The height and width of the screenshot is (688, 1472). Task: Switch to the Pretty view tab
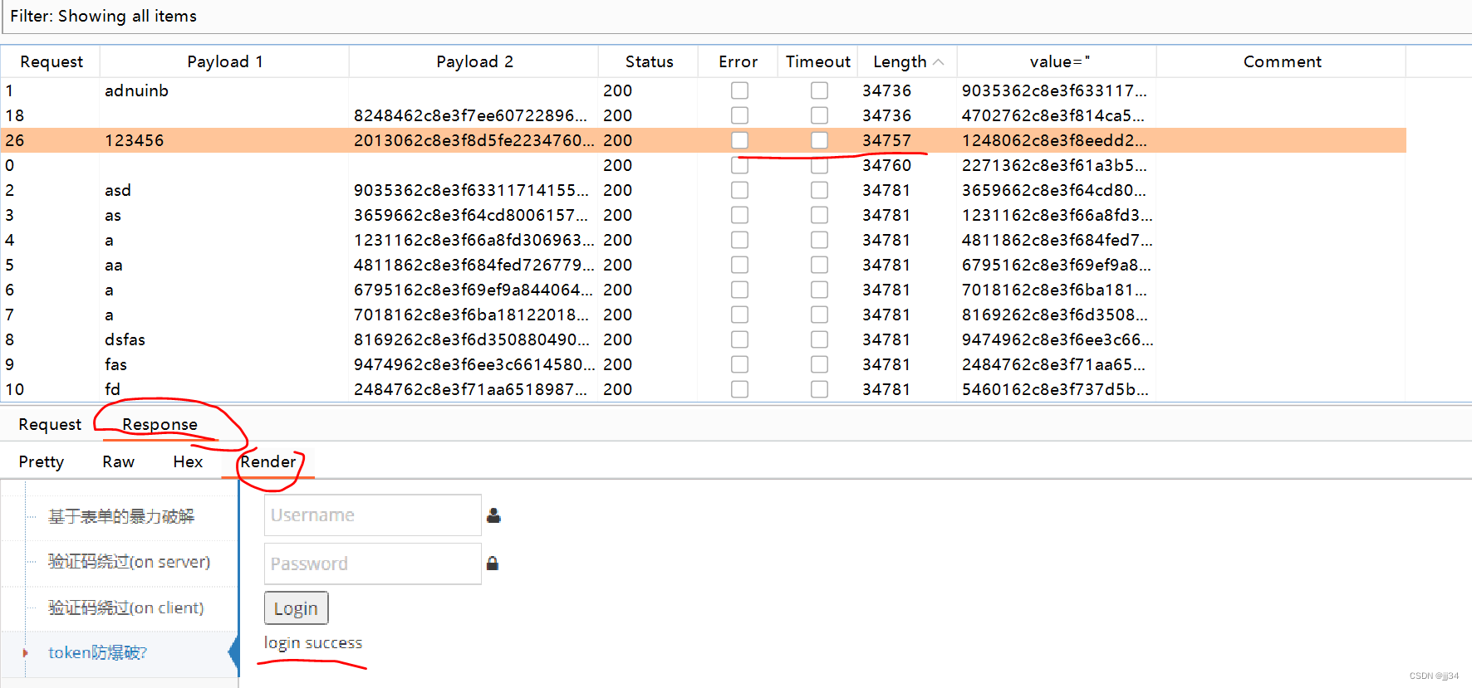(42, 461)
